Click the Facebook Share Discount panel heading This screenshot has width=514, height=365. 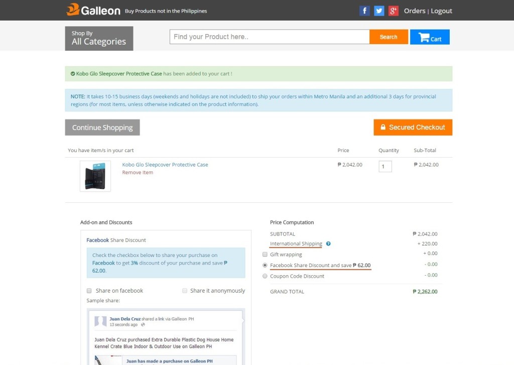pos(116,240)
